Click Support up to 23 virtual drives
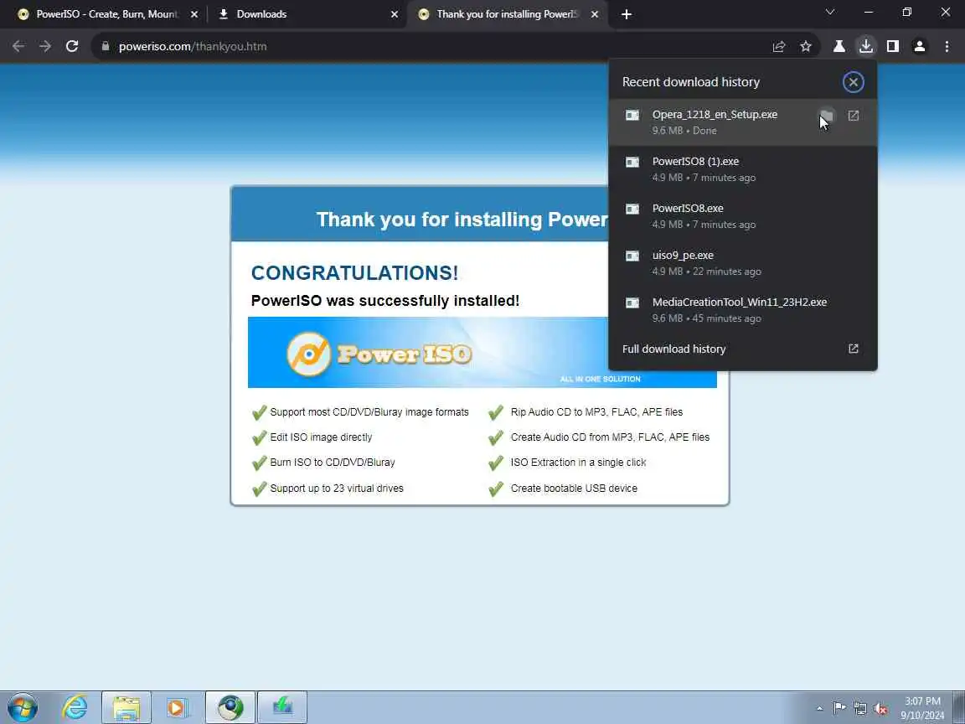 [337, 489]
